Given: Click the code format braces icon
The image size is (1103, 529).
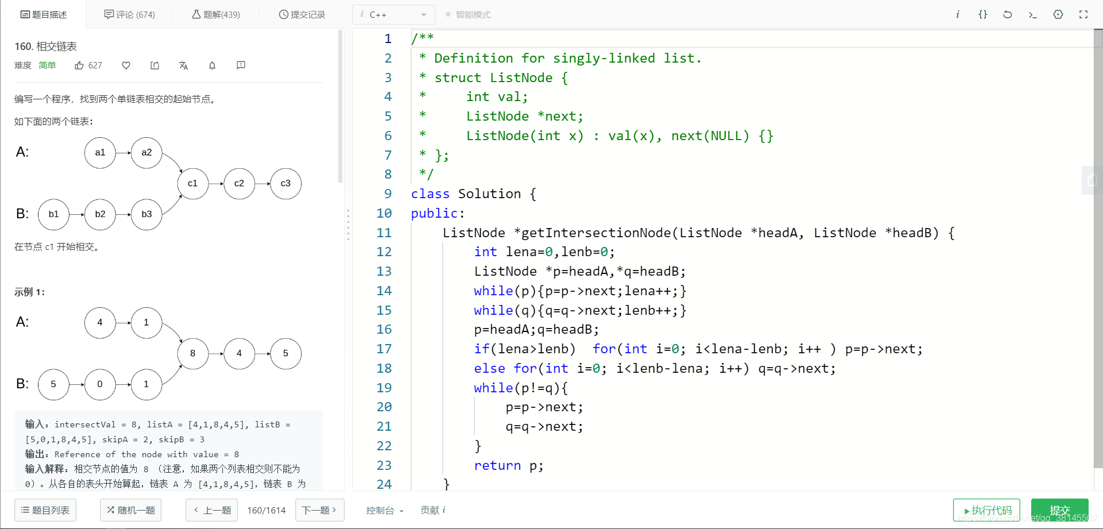Looking at the screenshot, I should [983, 14].
